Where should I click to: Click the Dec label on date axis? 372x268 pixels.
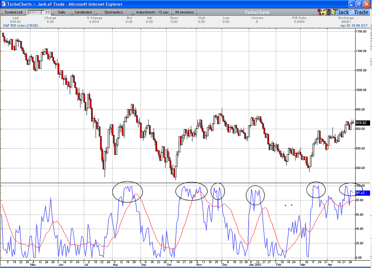[x=225, y=265]
